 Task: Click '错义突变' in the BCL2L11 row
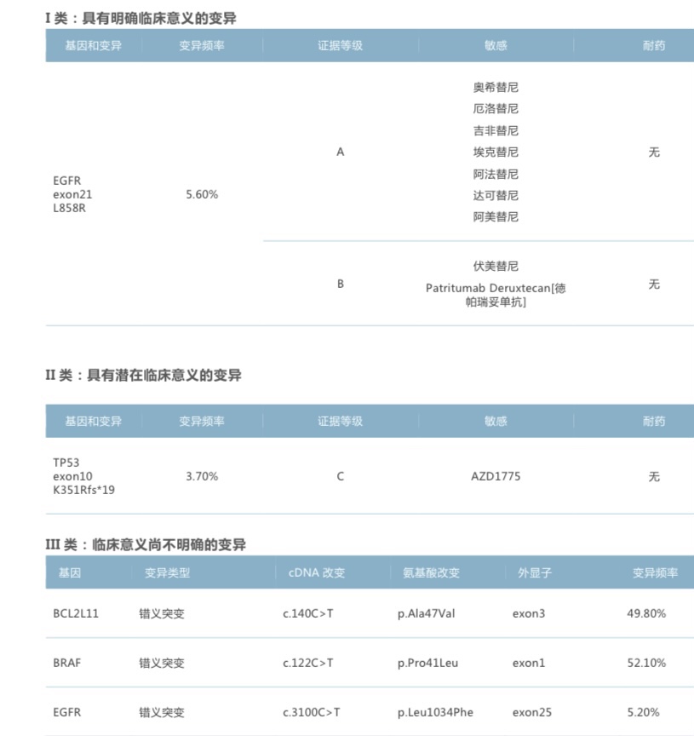coord(162,613)
